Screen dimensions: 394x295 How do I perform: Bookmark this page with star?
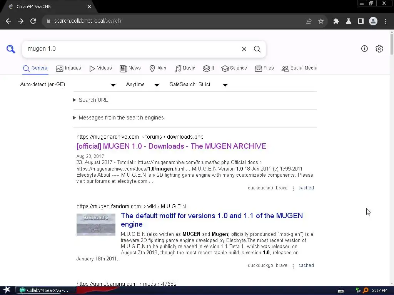tap(321, 22)
